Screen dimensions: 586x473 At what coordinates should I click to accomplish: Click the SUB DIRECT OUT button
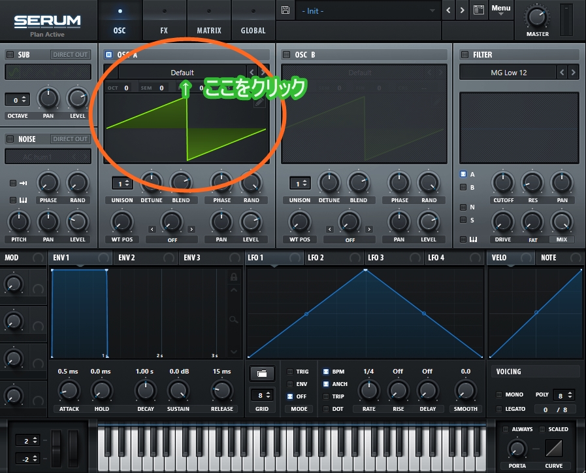pyautogui.click(x=71, y=55)
